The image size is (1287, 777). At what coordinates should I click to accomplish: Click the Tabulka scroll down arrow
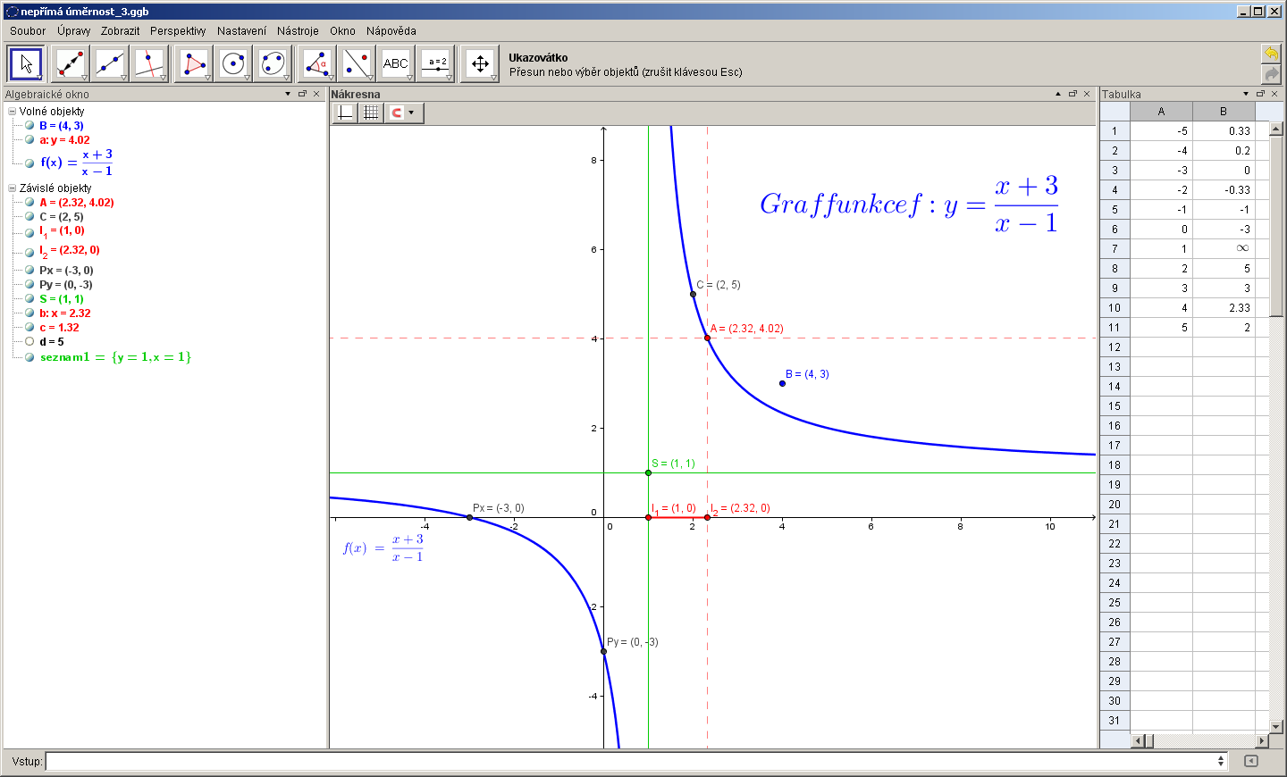click(x=1276, y=726)
